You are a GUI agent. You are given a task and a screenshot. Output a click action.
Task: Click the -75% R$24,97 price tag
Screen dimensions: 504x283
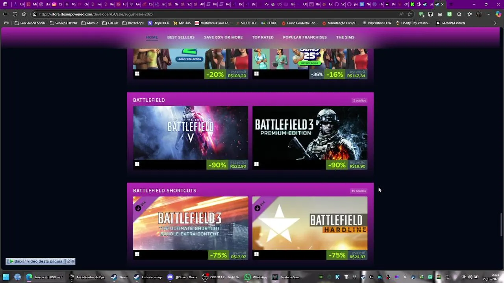tap(347, 255)
